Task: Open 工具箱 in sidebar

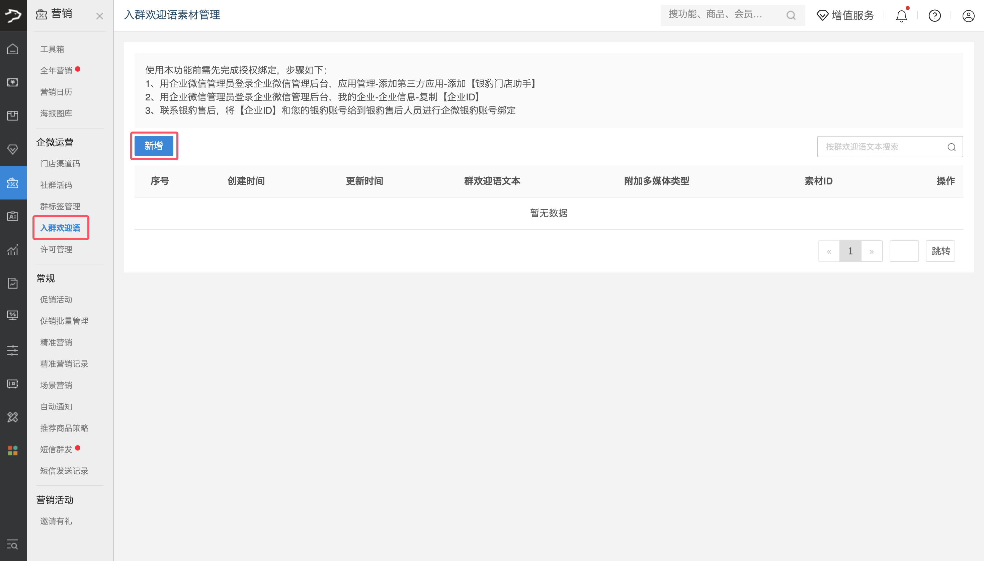Action: pyautogui.click(x=52, y=49)
